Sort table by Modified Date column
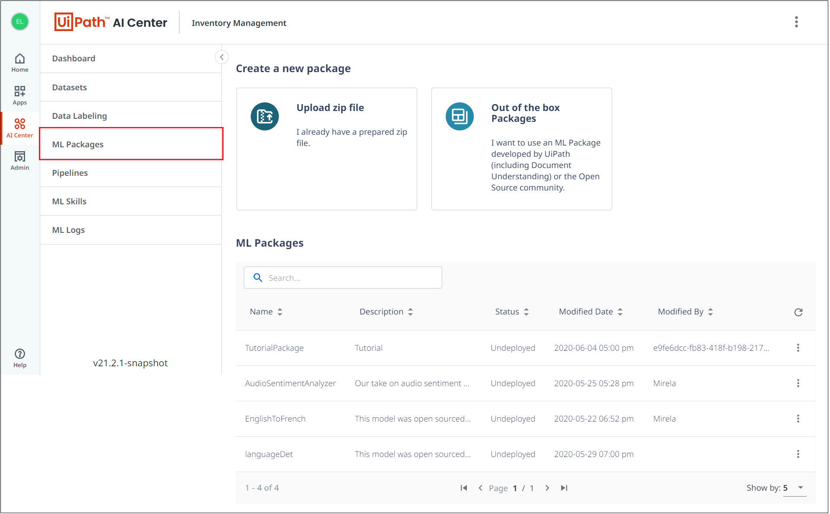This screenshot has width=830, height=514. (x=591, y=312)
